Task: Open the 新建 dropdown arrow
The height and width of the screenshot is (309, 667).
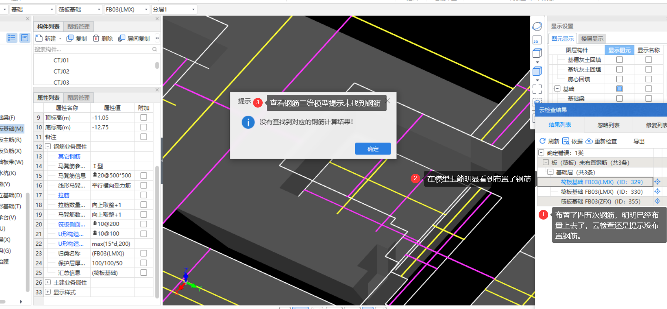Action: coord(60,38)
